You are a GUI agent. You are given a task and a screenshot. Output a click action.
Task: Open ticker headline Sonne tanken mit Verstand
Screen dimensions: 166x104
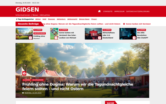pos(138,24)
